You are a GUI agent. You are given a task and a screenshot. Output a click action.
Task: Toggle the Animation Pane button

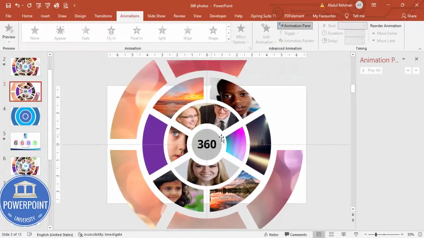[x=295, y=26]
